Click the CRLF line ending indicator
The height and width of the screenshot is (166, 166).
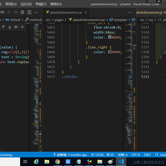[x=147, y=155]
